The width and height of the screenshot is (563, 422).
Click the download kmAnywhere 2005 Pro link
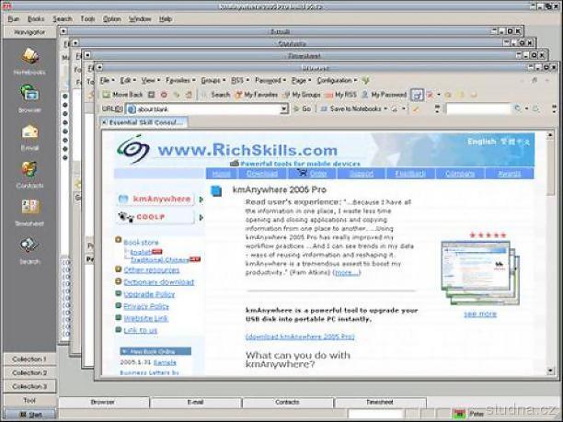click(x=300, y=336)
